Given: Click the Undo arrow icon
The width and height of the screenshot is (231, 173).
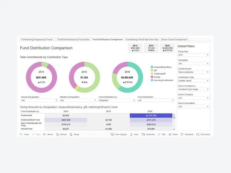Looking at the screenshot, I should click(x=21, y=134).
